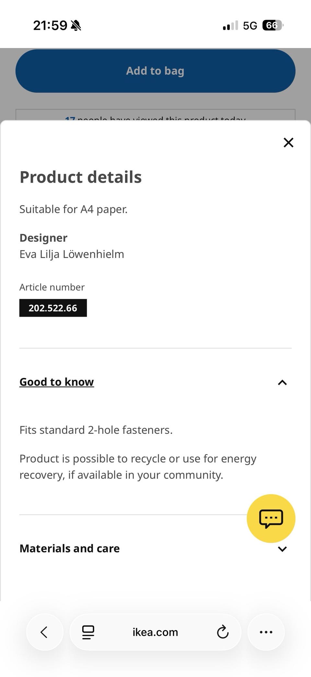This screenshot has height=677, width=311.
Task: Tap the designer name Eva Lilja Löwenhielm
Action: (x=72, y=254)
